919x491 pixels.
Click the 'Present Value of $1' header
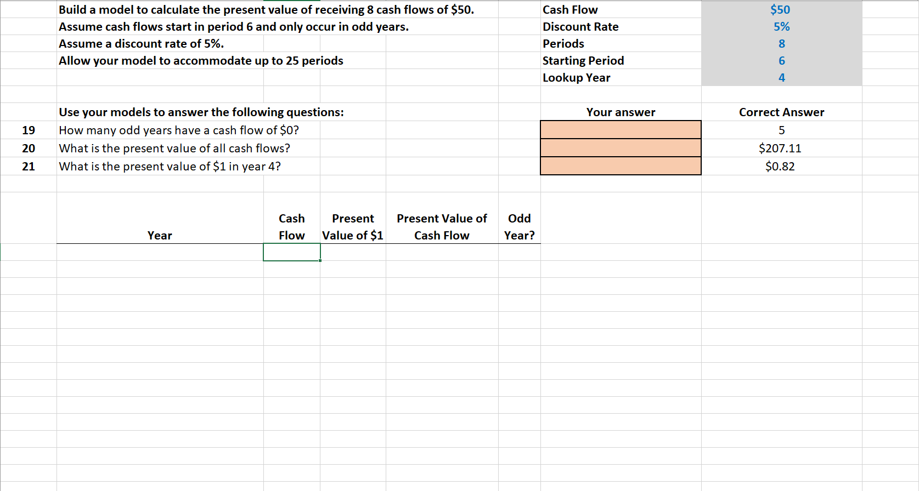[x=353, y=226]
